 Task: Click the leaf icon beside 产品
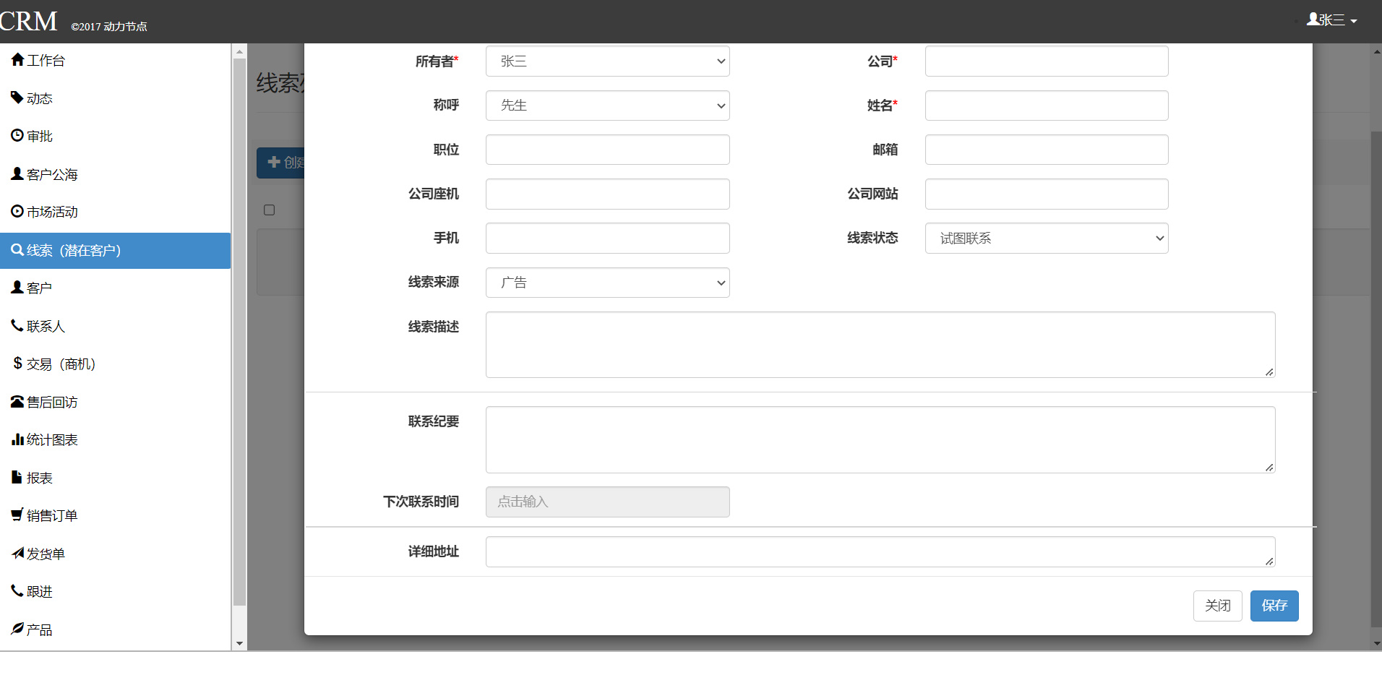[17, 629]
